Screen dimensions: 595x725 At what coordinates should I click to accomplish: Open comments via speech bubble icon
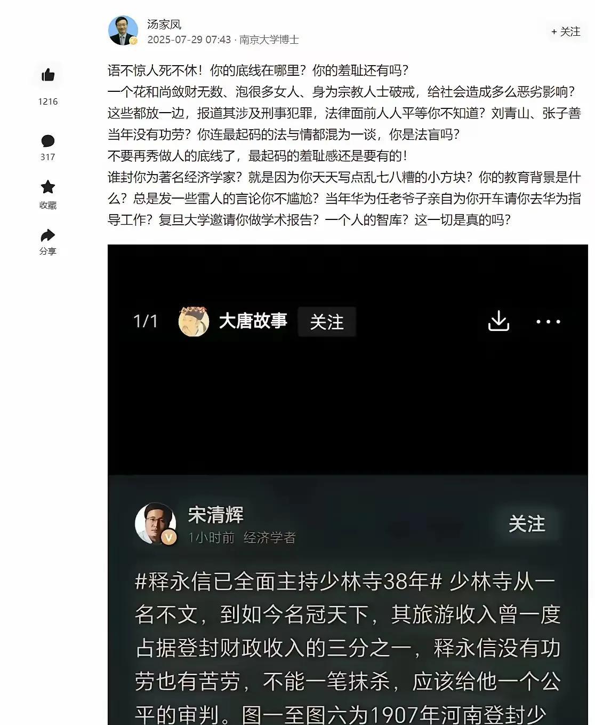tap(48, 141)
